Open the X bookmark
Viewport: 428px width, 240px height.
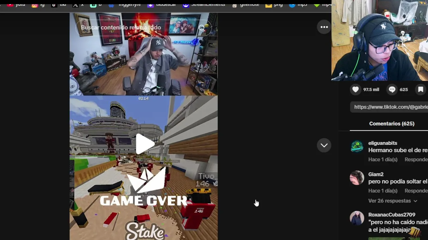pyautogui.click(x=78, y=5)
